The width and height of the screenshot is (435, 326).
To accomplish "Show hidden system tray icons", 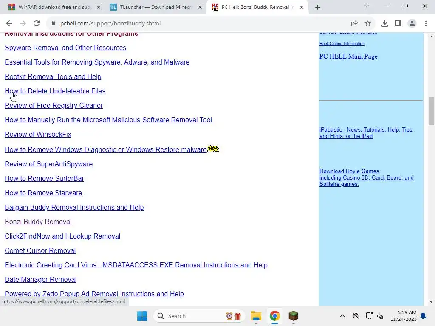I will pyautogui.click(x=342, y=316).
